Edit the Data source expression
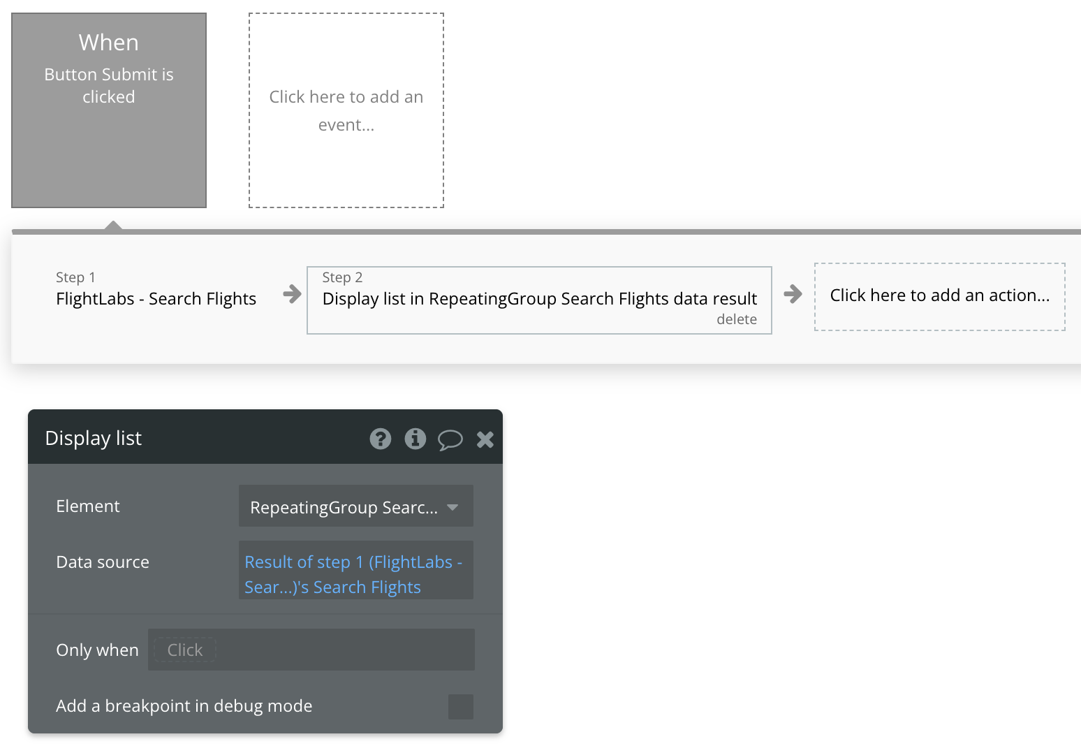Image resolution: width=1081 pixels, height=746 pixels. click(x=356, y=571)
